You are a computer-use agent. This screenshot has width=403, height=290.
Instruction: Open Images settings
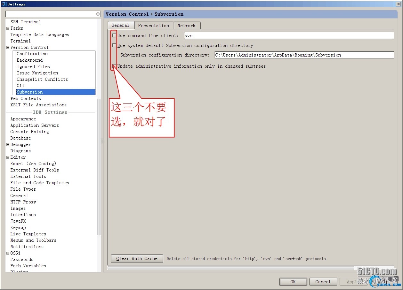18,208
